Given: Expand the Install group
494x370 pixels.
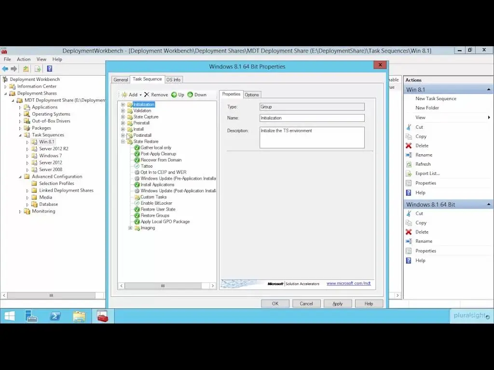Looking at the screenshot, I should coord(123,129).
